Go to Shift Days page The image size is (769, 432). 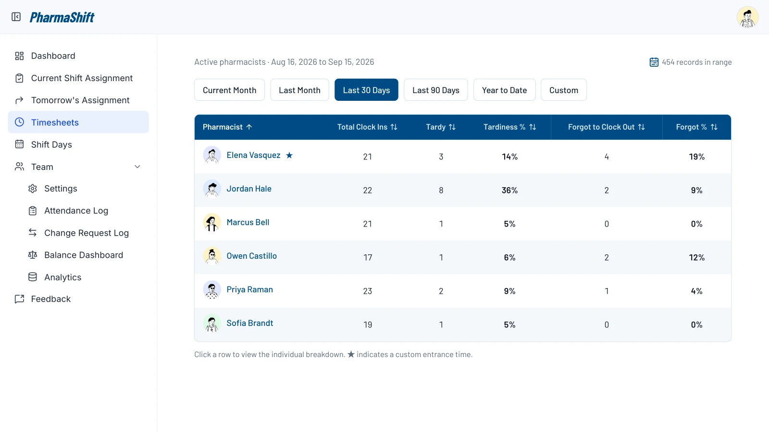(78, 144)
